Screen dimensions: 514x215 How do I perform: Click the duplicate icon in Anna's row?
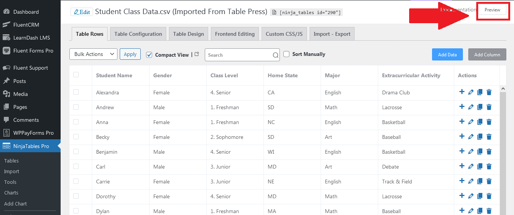coord(480,122)
